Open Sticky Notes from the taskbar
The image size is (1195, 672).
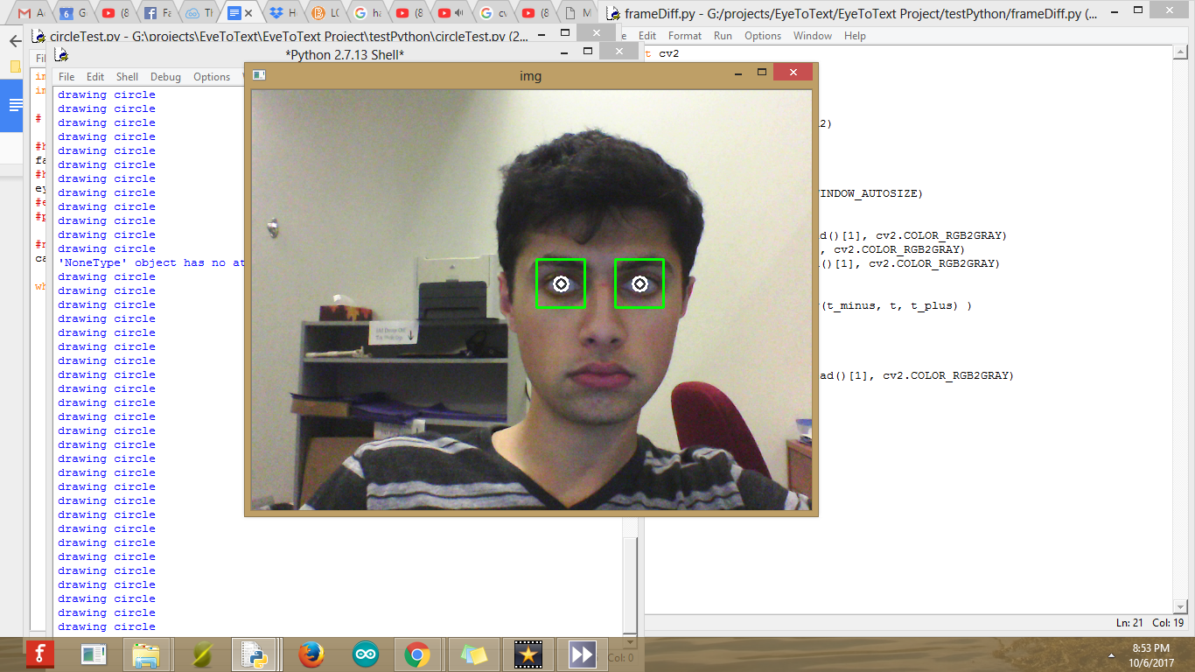click(x=473, y=654)
